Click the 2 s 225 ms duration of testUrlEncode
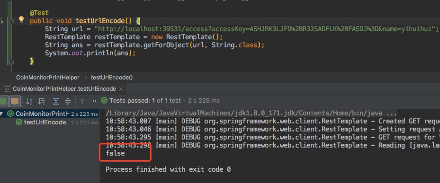 click(x=84, y=123)
